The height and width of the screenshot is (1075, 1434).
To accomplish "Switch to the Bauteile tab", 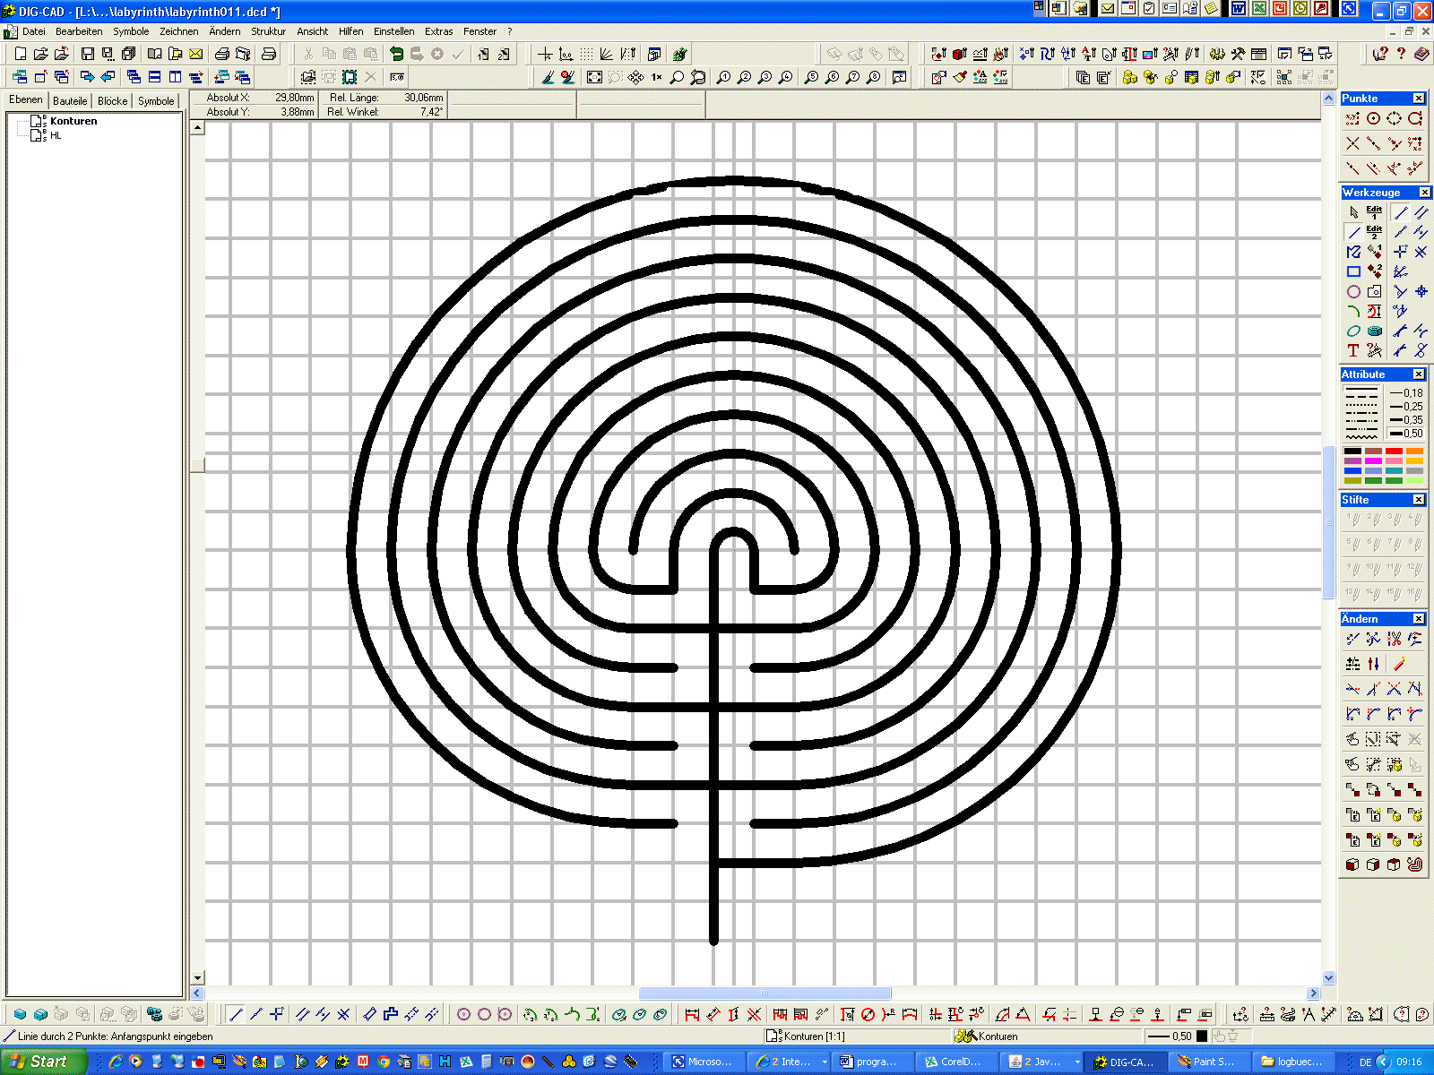I will tap(70, 101).
